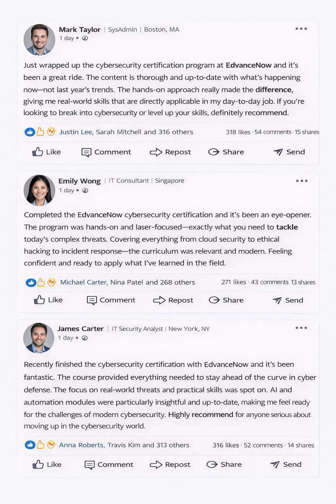336x504 pixels.
Task: Share Emily Wong's post
Action: (226, 300)
